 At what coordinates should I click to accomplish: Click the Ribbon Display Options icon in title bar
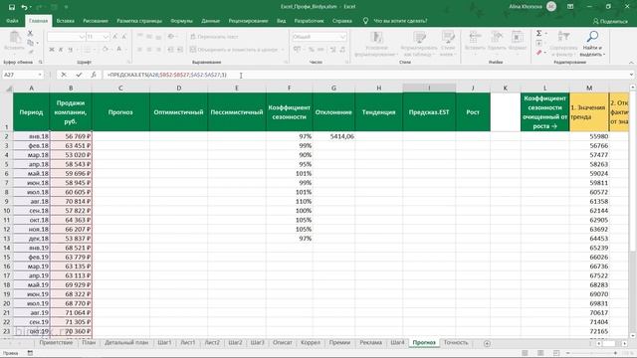pos(570,7)
